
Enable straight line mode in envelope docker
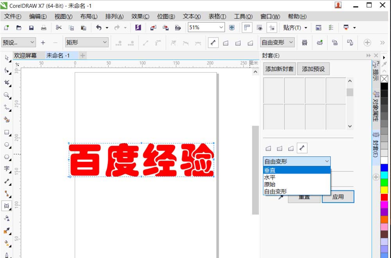coord(268,149)
